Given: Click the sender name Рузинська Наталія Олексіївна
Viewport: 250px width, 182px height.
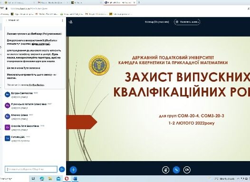Looking at the screenshot, I should coord(29,104).
